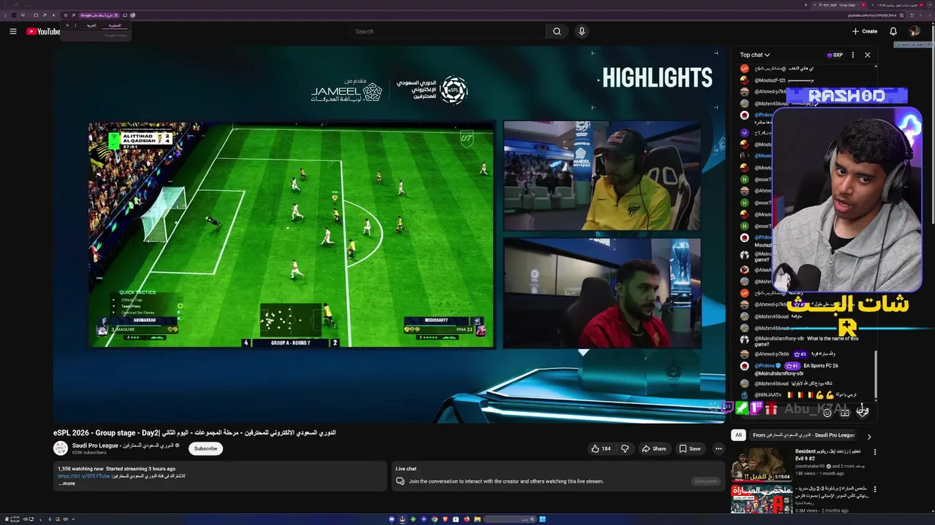Click the YouTube search magnifier button
This screenshot has width=935, height=525.
pyautogui.click(x=557, y=31)
